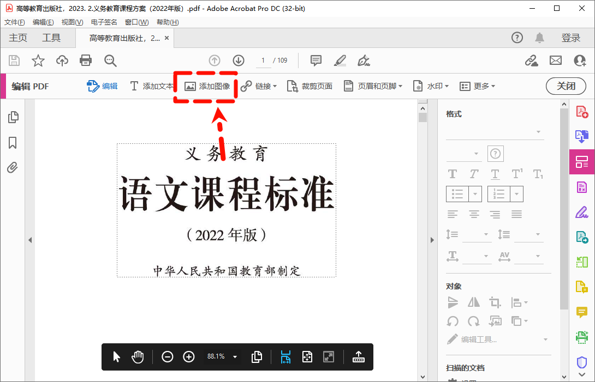This screenshot has width=595, height=382.
Task: Click the add comment speech bubble icon
Action: coord(316,60)
